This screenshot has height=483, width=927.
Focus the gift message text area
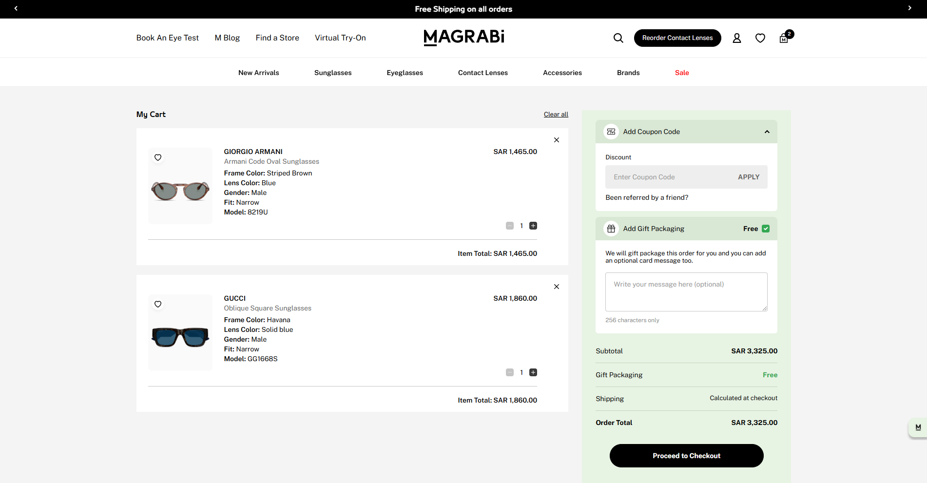(686, 292)
